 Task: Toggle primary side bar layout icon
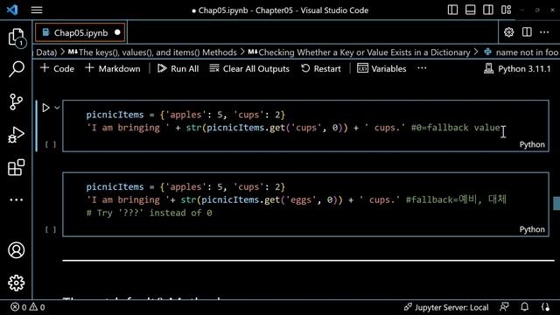pyautogui.click(x=452, y=10)
